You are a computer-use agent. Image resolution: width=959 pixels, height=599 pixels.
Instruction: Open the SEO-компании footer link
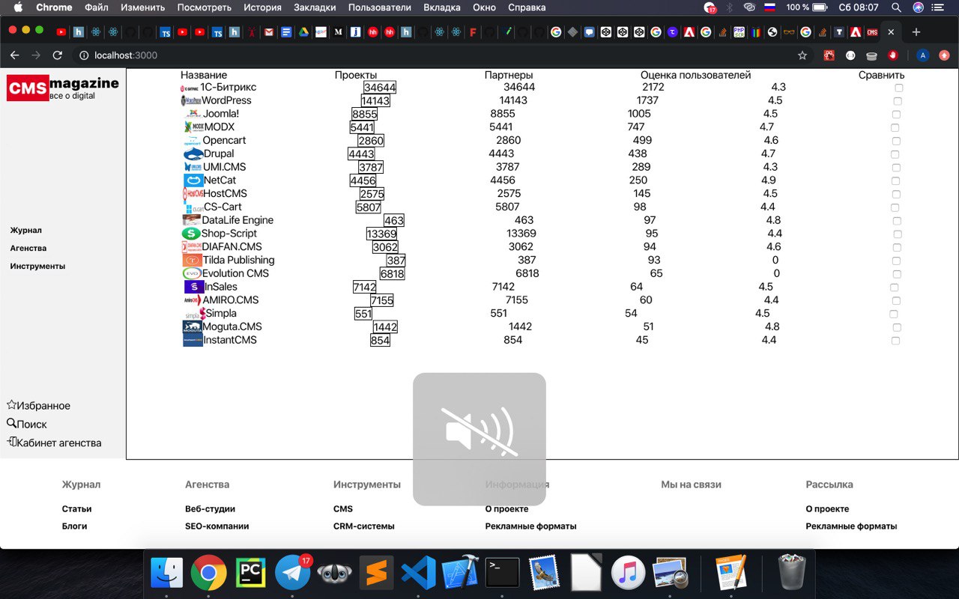tap(217, 526)
